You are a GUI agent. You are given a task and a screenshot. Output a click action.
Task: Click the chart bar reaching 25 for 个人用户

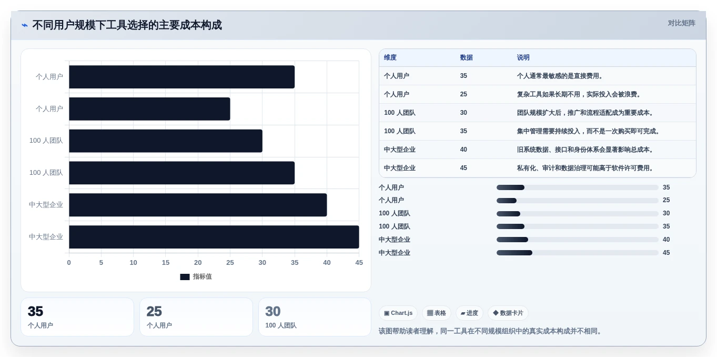(x=149, y=109)
